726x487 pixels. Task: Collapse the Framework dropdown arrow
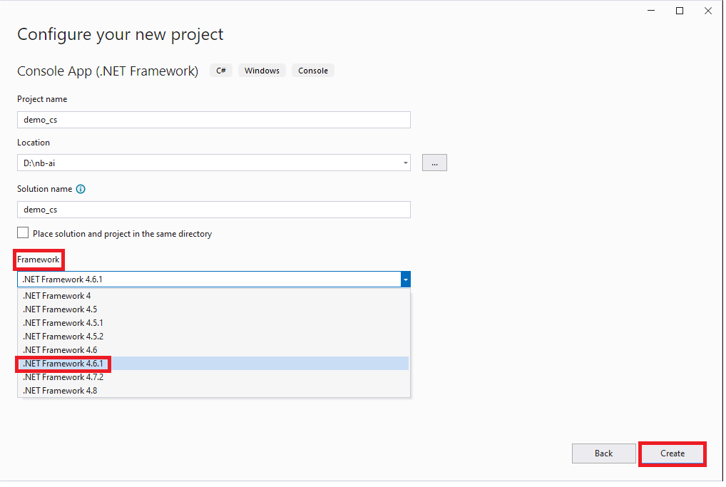406,280
